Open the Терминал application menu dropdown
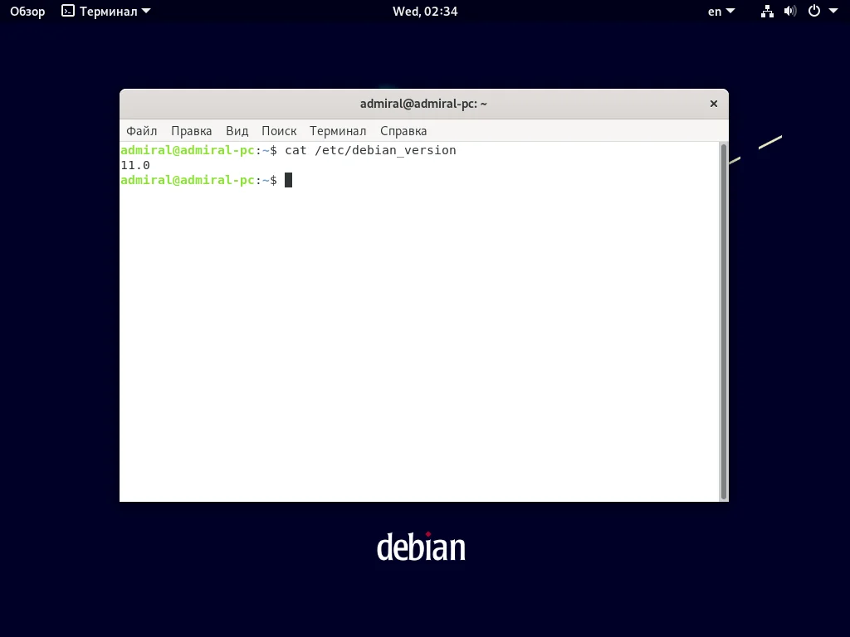 [x=105, y=11]
